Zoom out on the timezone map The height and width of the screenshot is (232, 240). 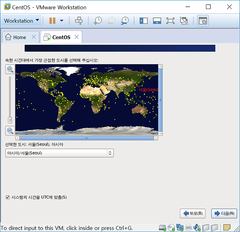pyautogui.click(x=10, y=131)
